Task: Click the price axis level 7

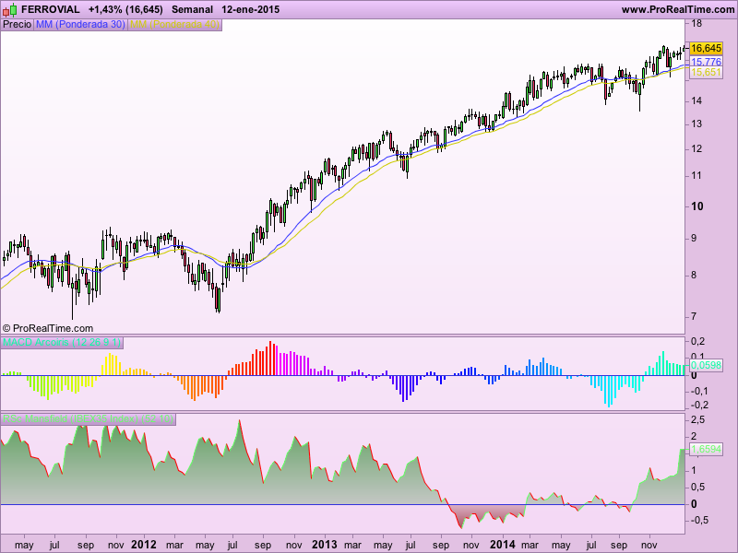Action: 694,316
